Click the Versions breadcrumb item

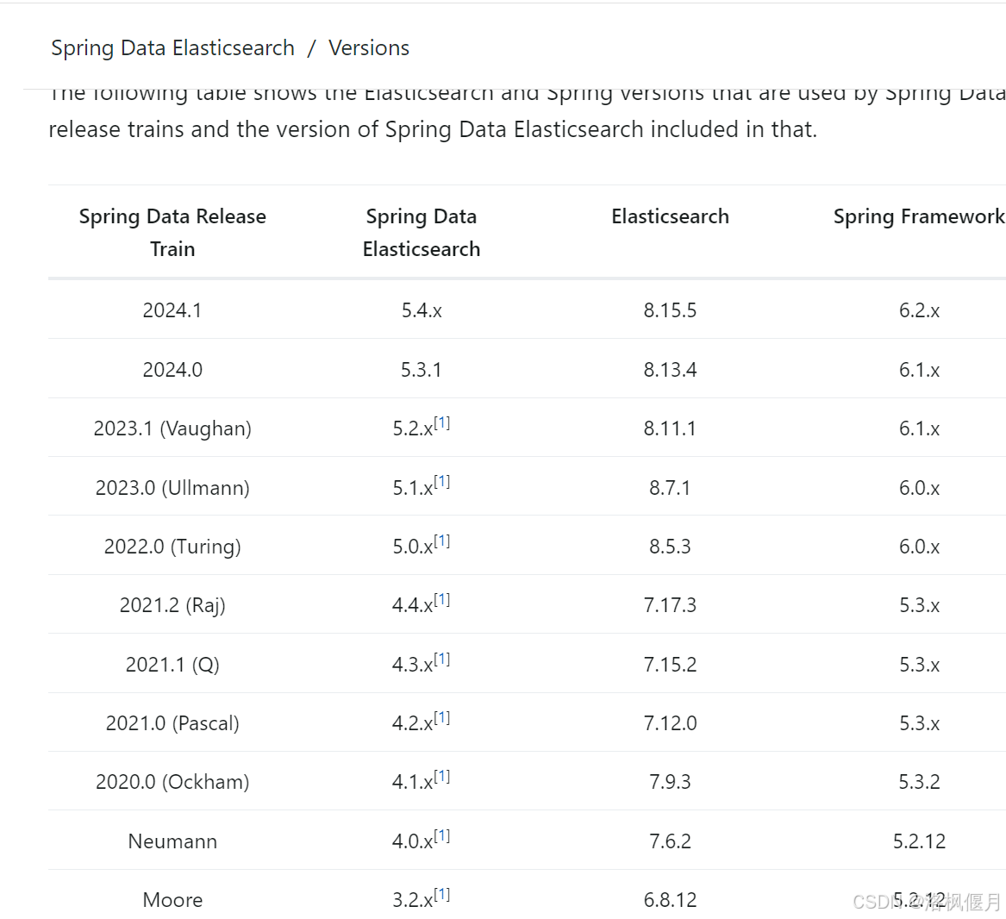point(369,48)
